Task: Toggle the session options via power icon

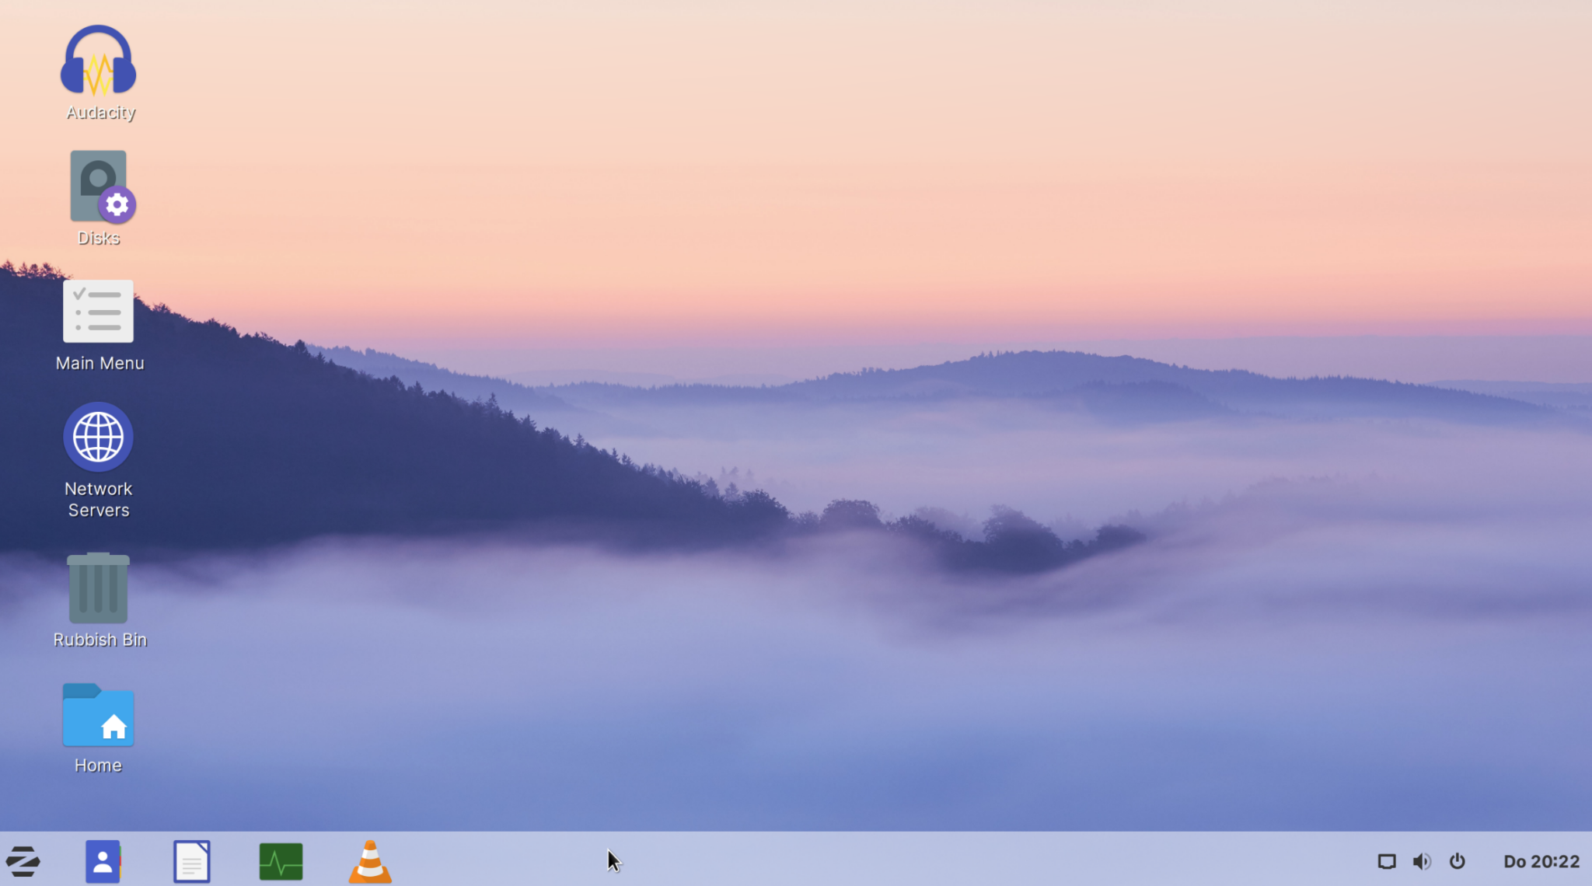Action: pos(1458,860)
